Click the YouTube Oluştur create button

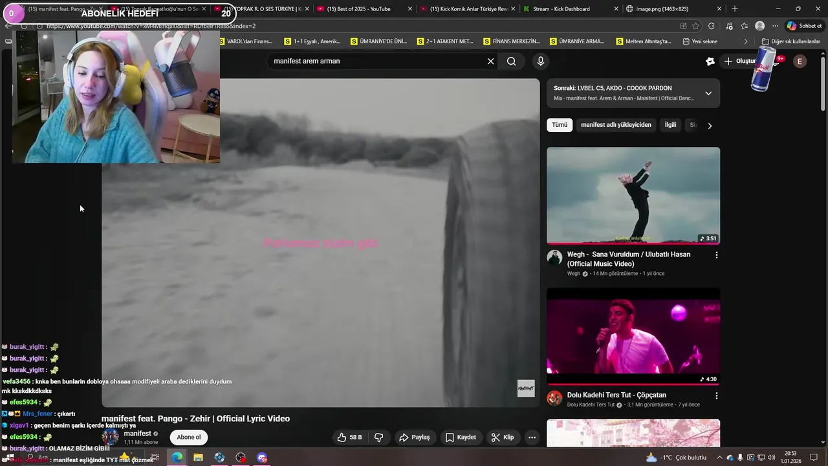[x=740, y=61]
